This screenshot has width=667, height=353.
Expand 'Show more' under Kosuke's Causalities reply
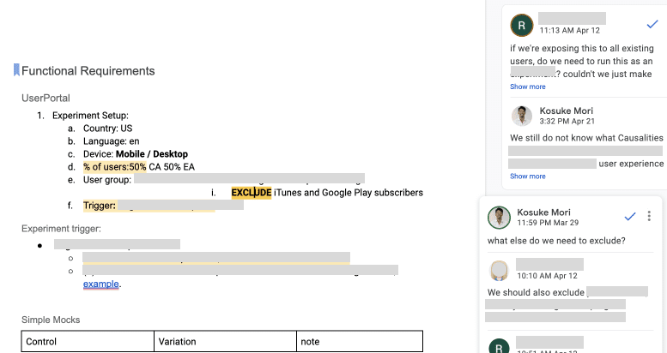tap(527, 176)
